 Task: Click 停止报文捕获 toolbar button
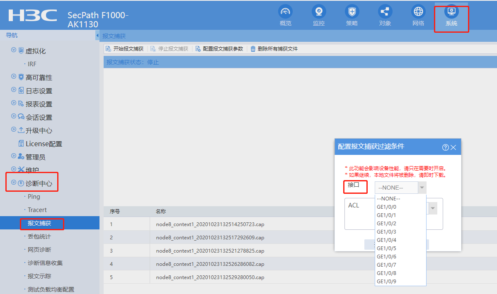point(169,49)
